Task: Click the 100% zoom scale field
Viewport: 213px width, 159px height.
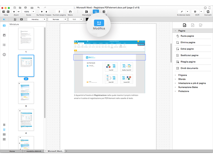Action: (27, 12)
